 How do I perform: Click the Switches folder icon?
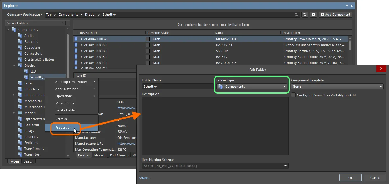pyautogui.click(x=20, y=142)
